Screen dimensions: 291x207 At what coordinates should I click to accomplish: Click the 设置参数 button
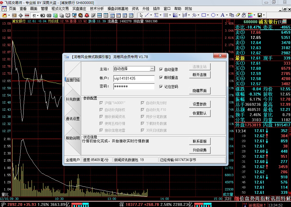click(x=200, y=104)
